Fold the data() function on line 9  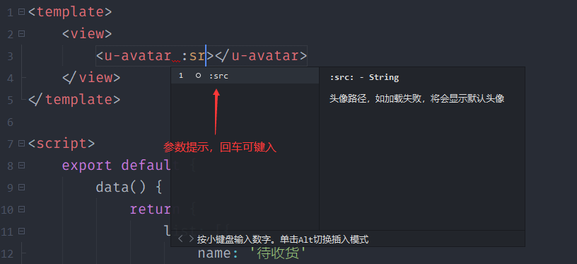[22, 188]
